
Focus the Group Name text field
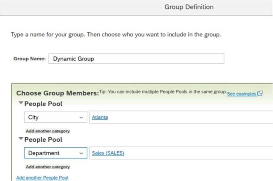tap(136, 59)
